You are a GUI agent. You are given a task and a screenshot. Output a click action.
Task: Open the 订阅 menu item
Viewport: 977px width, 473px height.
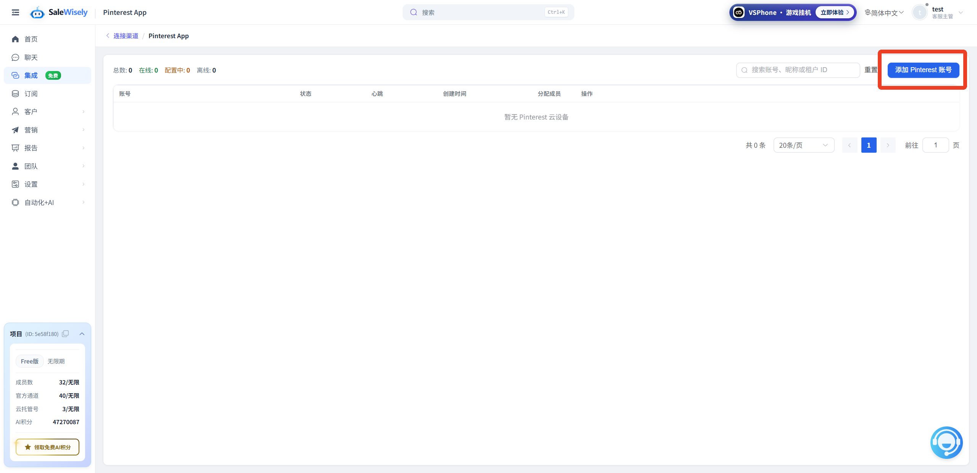click(47, 94)
